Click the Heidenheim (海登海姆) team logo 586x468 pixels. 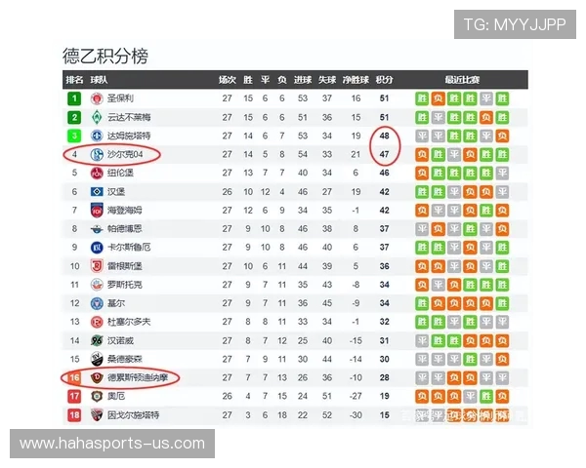[97, 210]
